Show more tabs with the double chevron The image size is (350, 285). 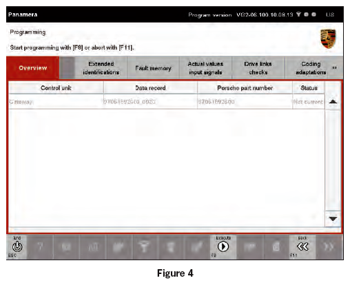click(335, 67)
